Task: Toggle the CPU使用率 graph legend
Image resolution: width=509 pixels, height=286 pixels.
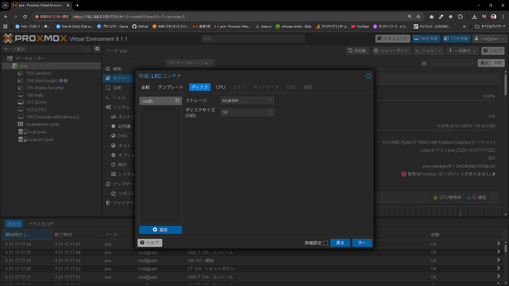Action: tap(447, 198)
